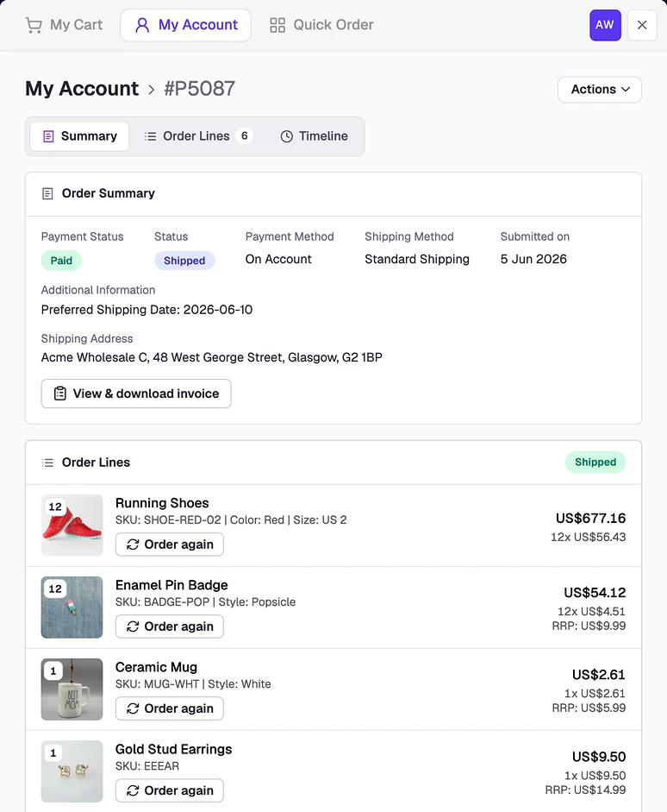The width and height of the screenshot is (667, 812).
Task: Select the My Account tab
Action: [x=185, y=25]
